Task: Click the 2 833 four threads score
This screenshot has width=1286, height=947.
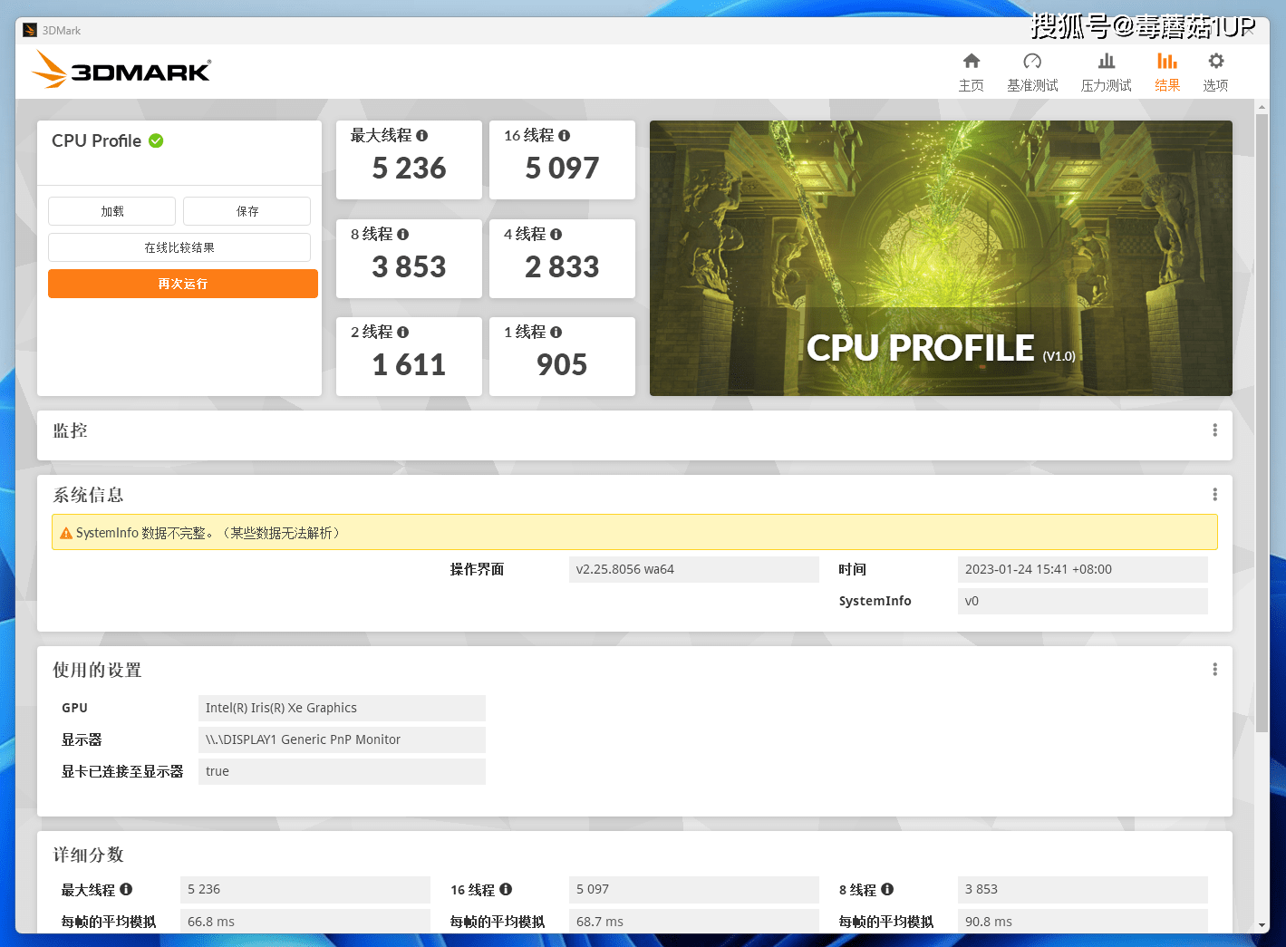Action: click(x=562, y=267)
